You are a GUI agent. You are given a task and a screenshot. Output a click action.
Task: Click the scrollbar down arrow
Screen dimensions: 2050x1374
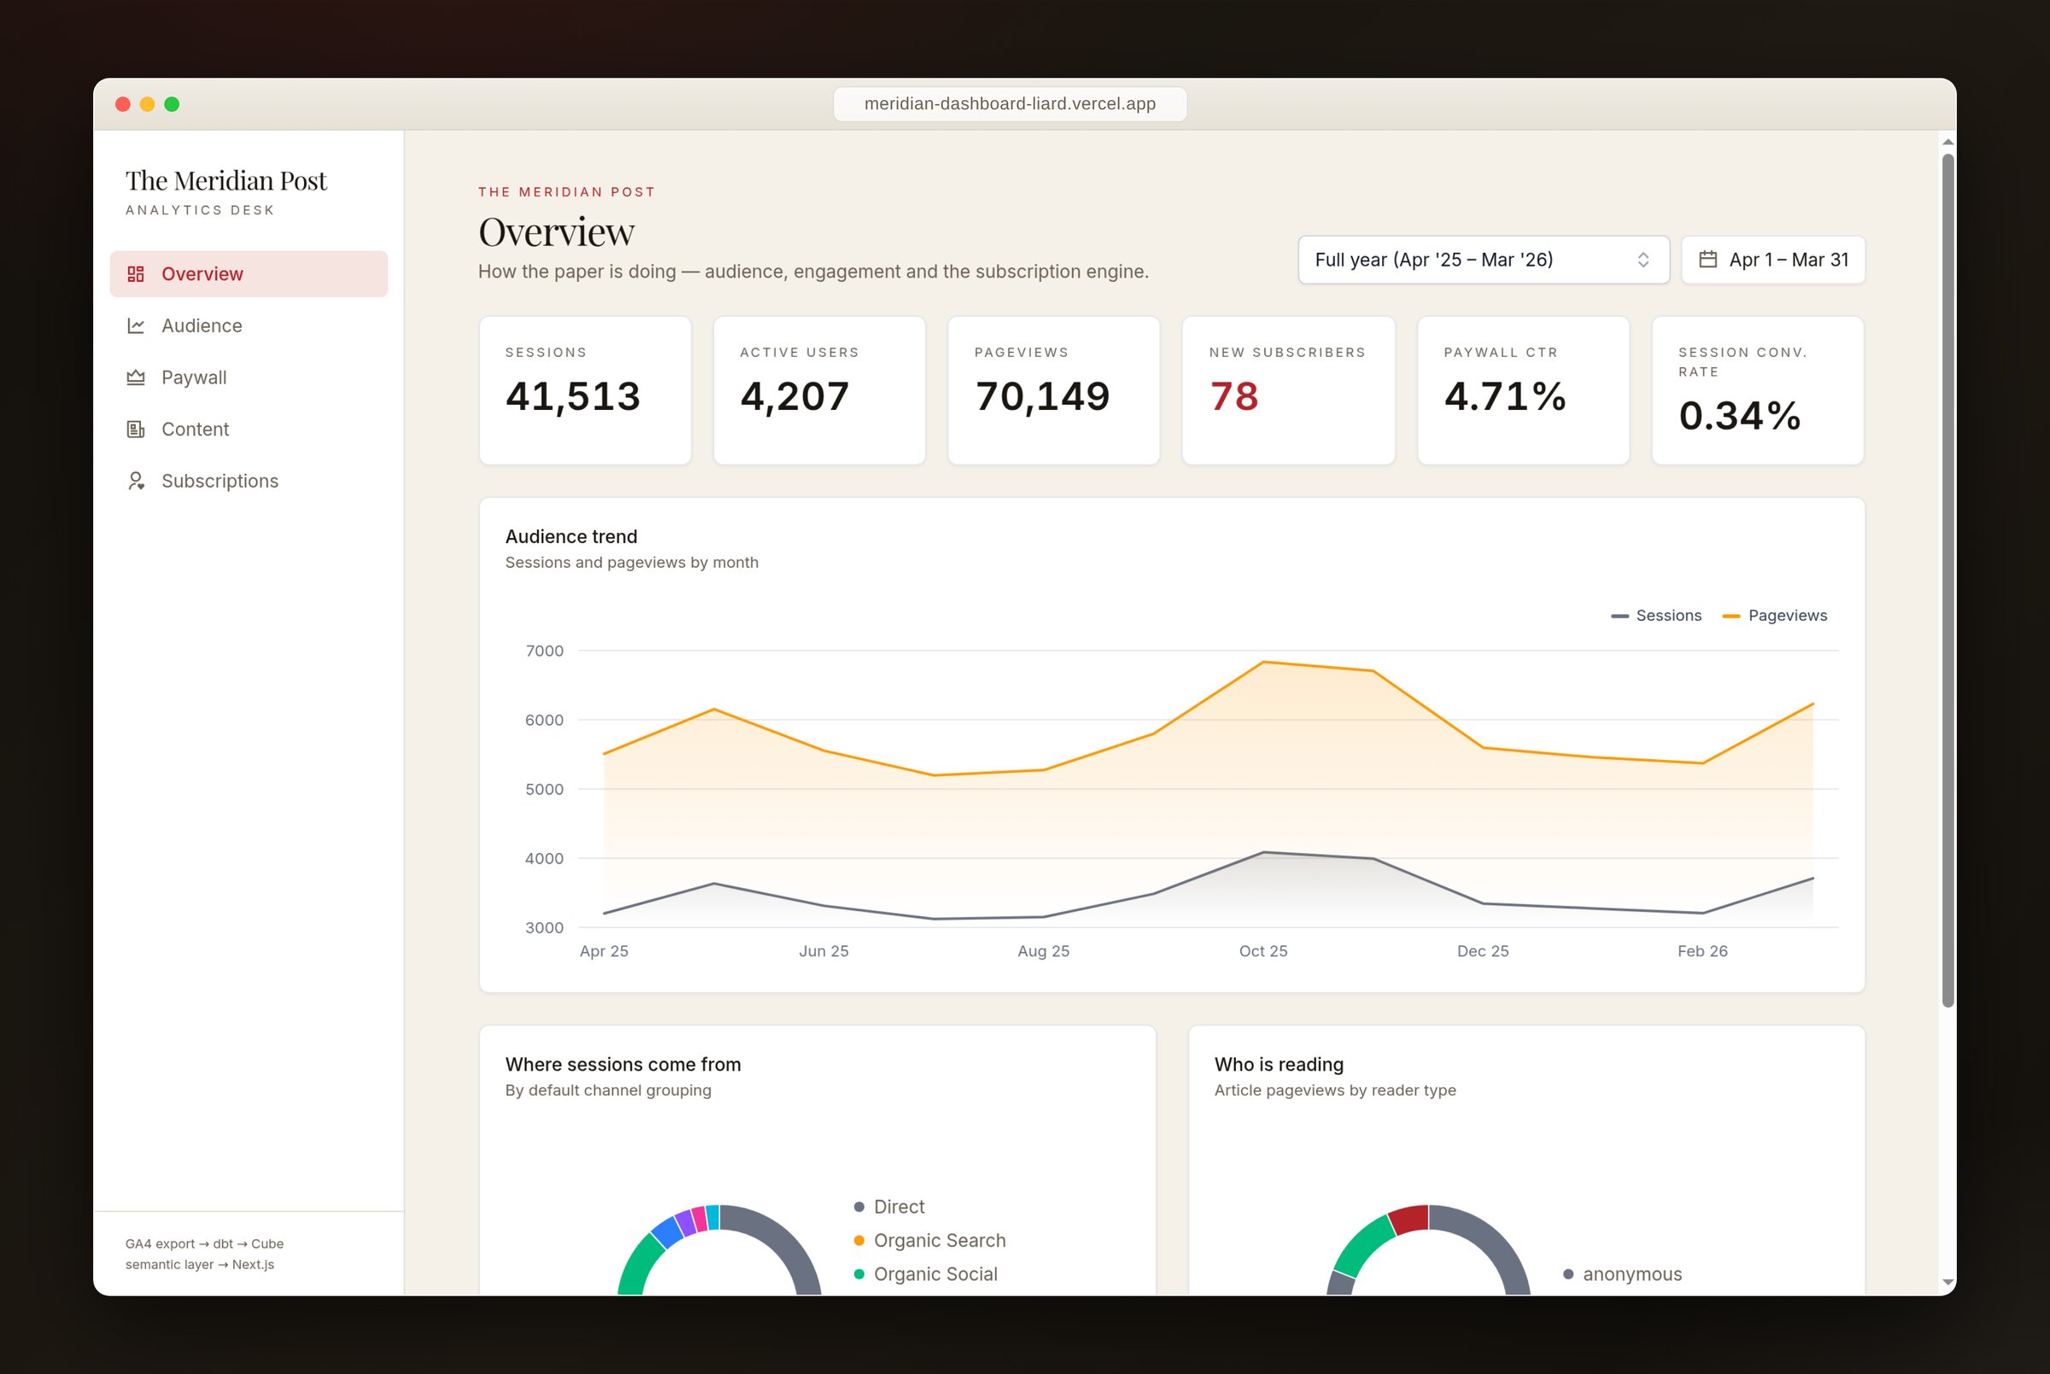click(1947, 1282)
